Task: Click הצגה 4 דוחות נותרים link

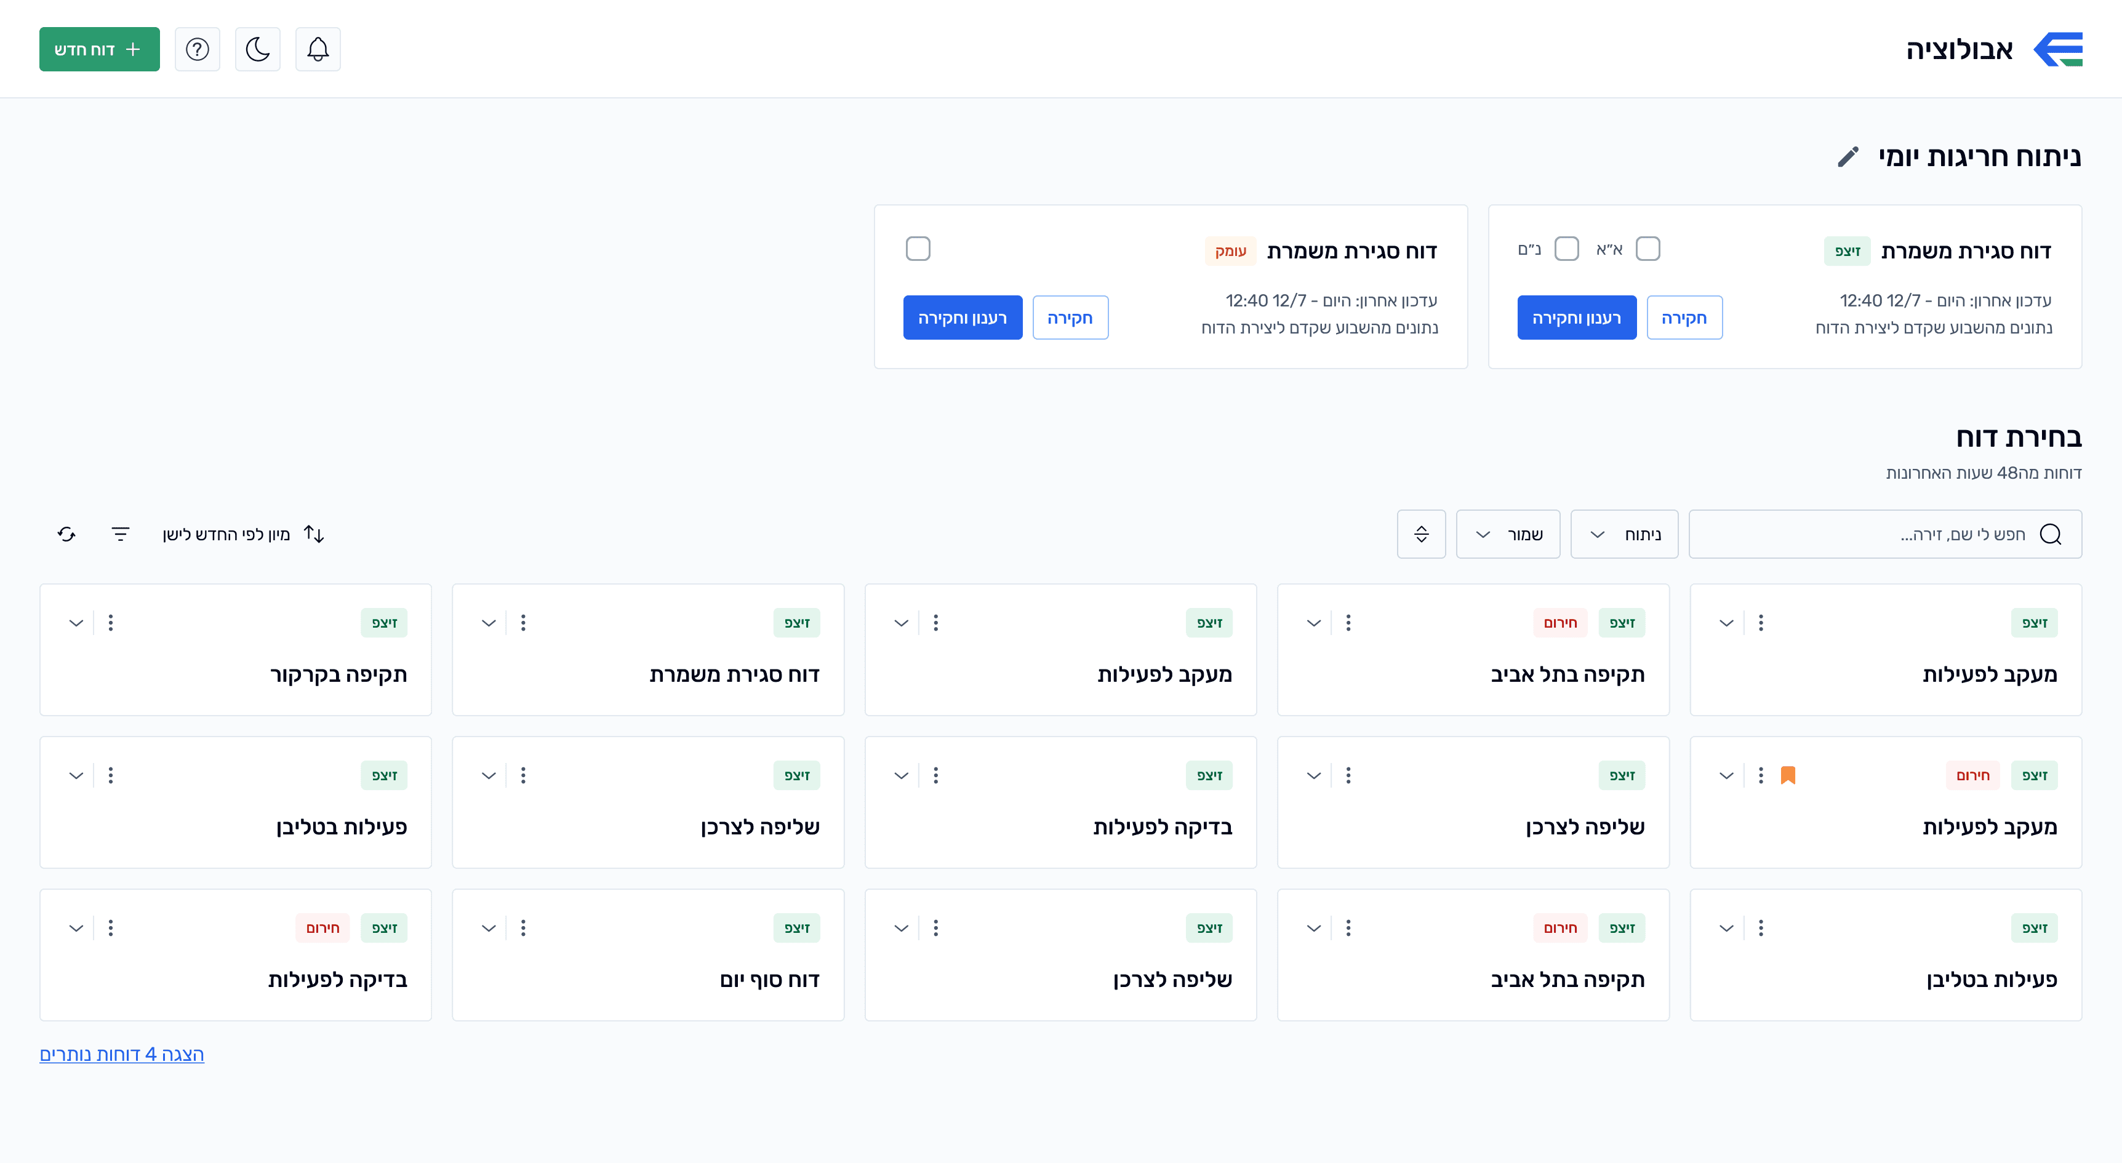Action: (122, 1054)
